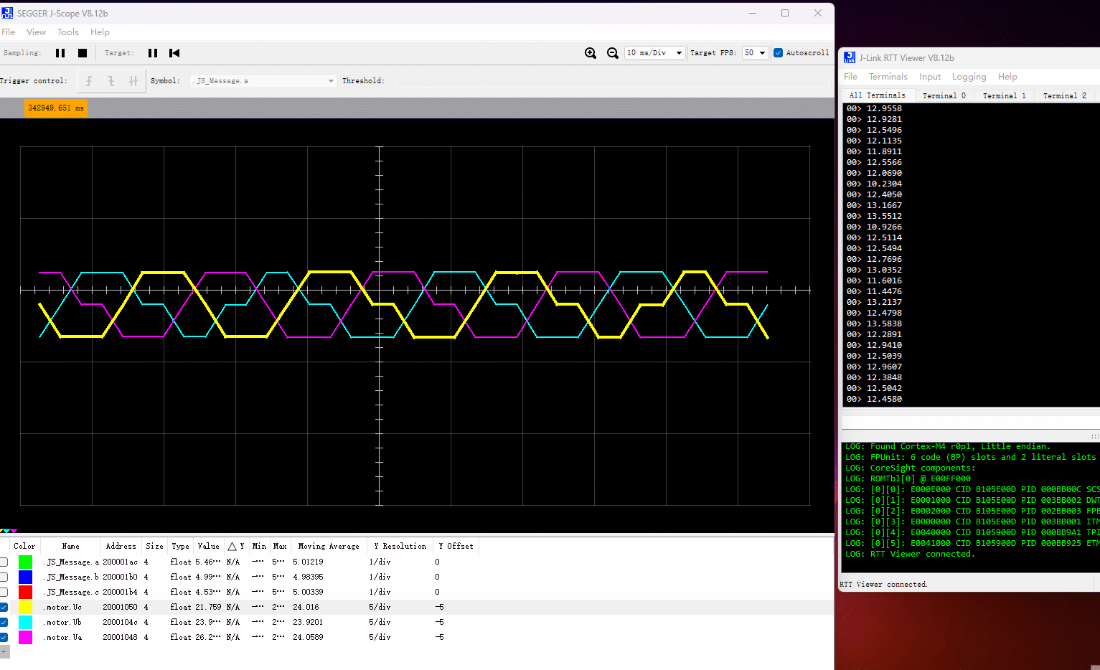
Task: Click the Y Resolution column header
Action: click(400, 546)
